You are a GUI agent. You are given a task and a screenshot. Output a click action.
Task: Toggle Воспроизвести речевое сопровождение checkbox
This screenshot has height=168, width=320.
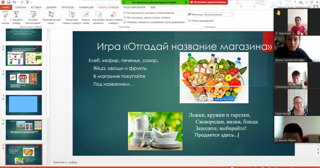pos(125,13)
